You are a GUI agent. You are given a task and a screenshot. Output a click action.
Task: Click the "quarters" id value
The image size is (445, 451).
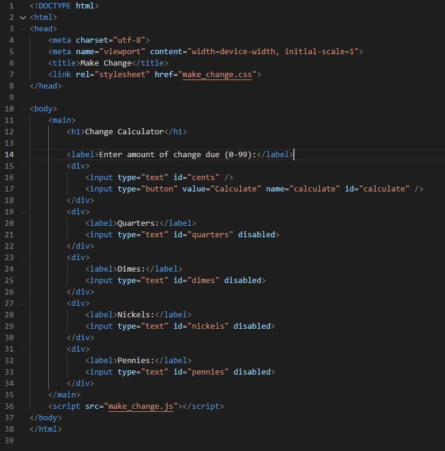point(210,235)
